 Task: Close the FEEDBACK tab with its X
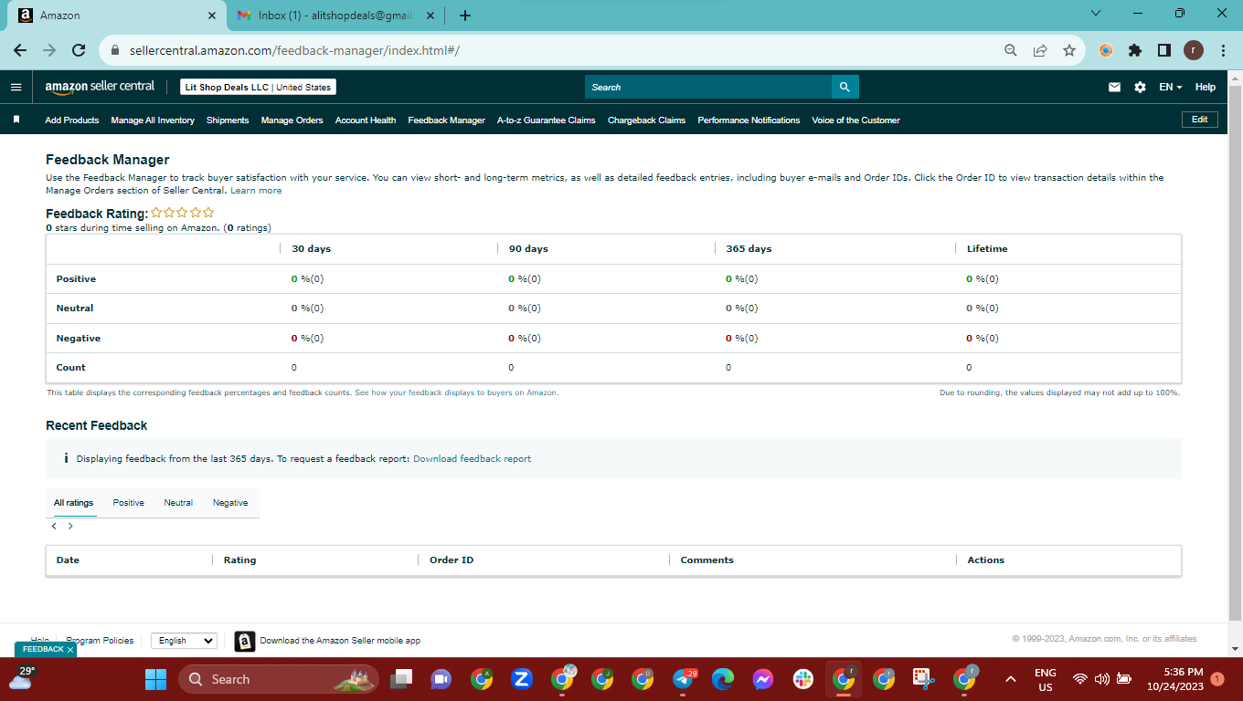pyautogui.click(x=70, y=650)
